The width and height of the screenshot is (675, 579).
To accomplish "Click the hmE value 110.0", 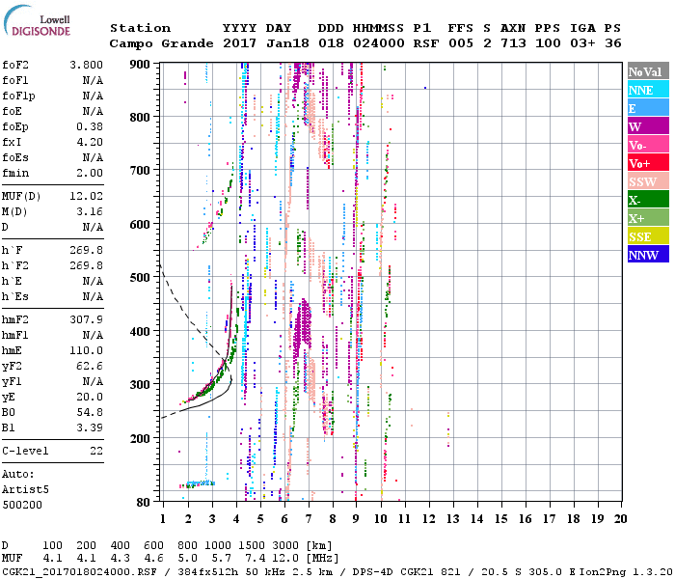I will coord(86,350).
